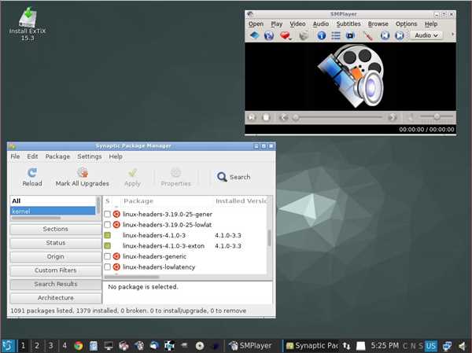Image resolution: width=472 pixels, height=353 pixels.
Task: Open Synaptic Package menu
Action: pos(57,156)
